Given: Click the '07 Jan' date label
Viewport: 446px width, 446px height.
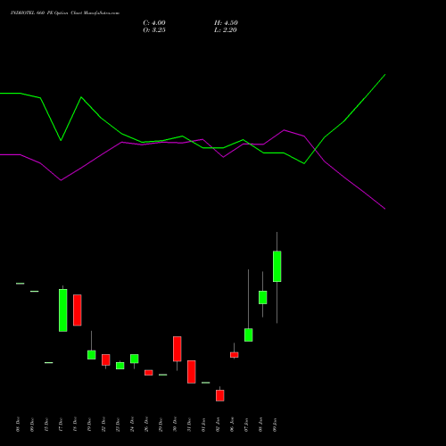Looking at the screenshot, I should pyautogui.click(x=246, y=425).
